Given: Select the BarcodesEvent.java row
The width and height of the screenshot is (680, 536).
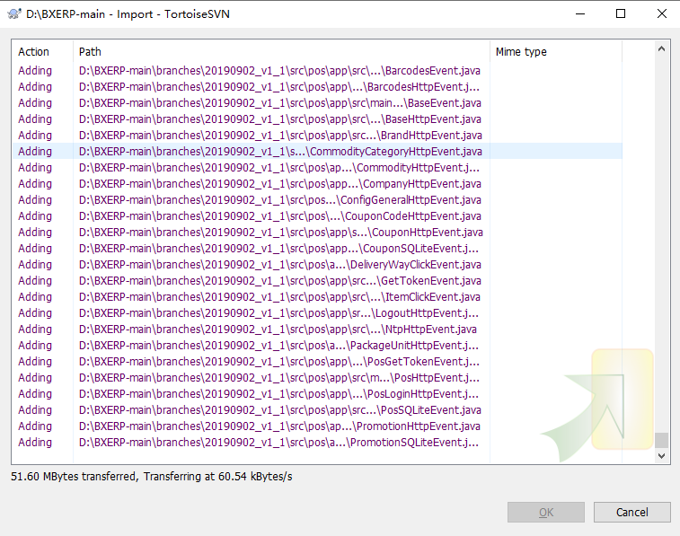Looking at the screenshot, I should tap(317, 71).
